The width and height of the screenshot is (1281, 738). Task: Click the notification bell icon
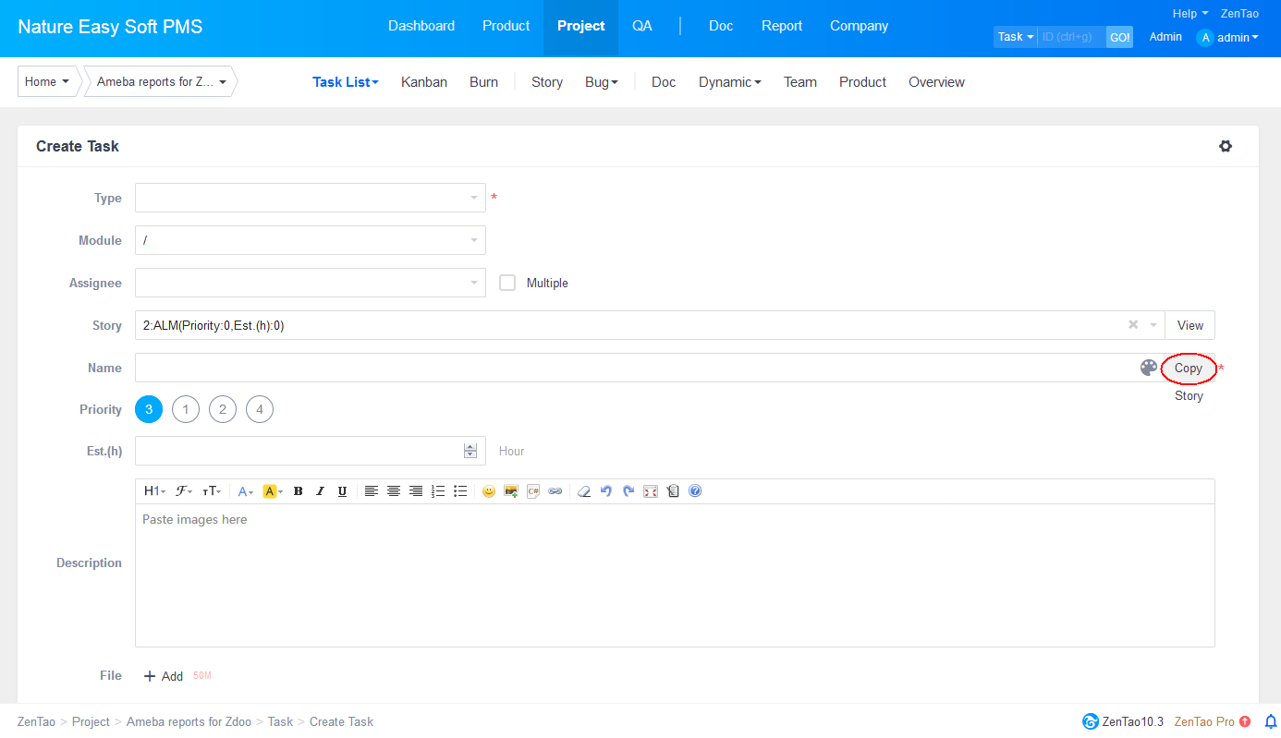click(1271, 721)
